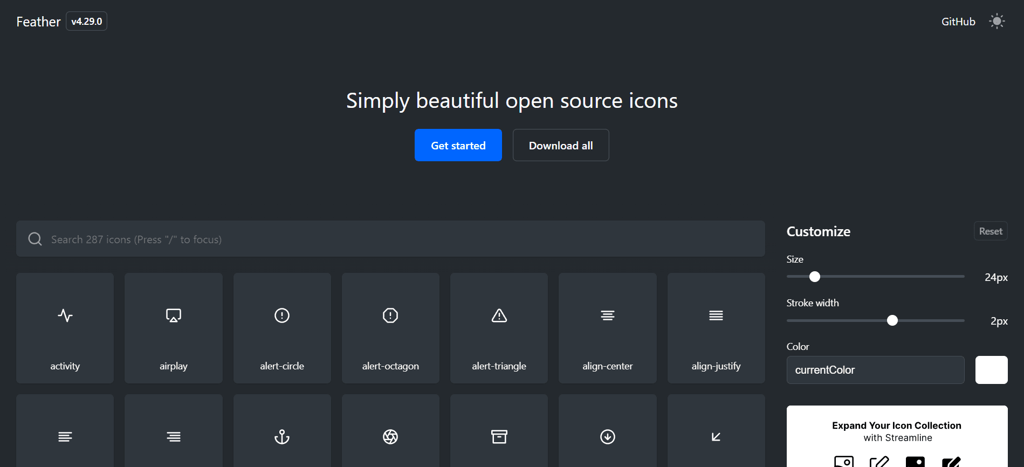
Task: Open the white color swatch picker
Action: point(992,370)
